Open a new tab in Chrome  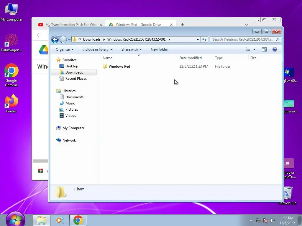tap(182, 25)
